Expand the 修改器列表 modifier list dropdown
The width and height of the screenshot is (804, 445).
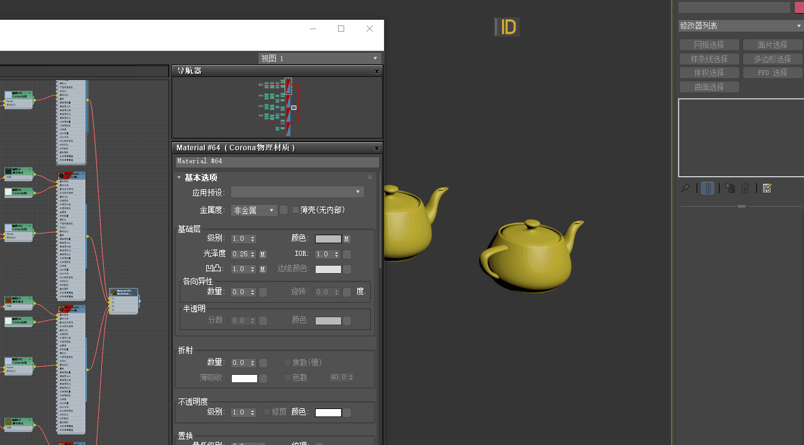tap(740, 26)
